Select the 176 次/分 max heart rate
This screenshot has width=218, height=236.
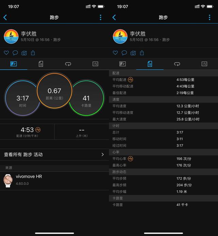(x=184, y=165)
